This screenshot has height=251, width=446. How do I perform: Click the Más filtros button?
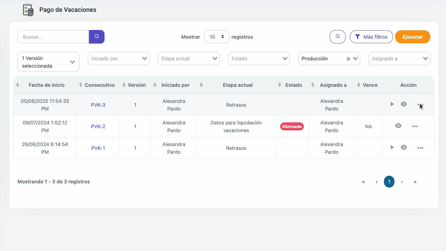coord(371,37)
